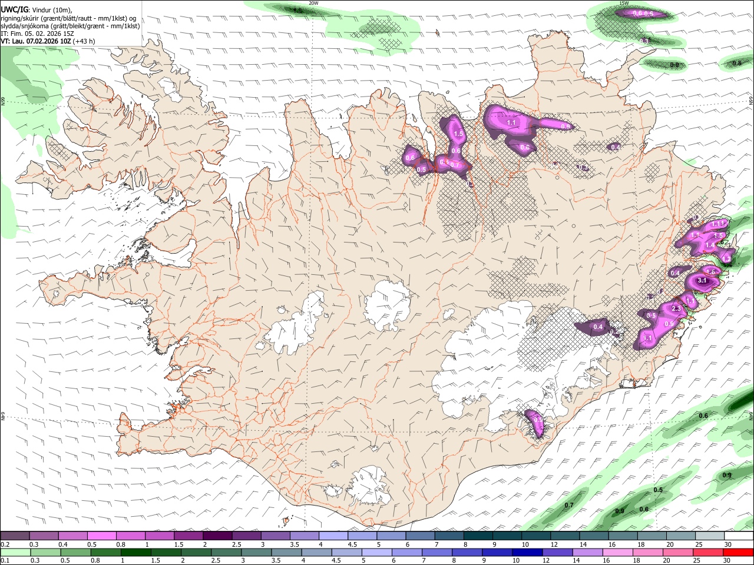Choose the pale green 0.1 swatch in lower legend
Screen dimensions: 754x565
coord(15,552)
